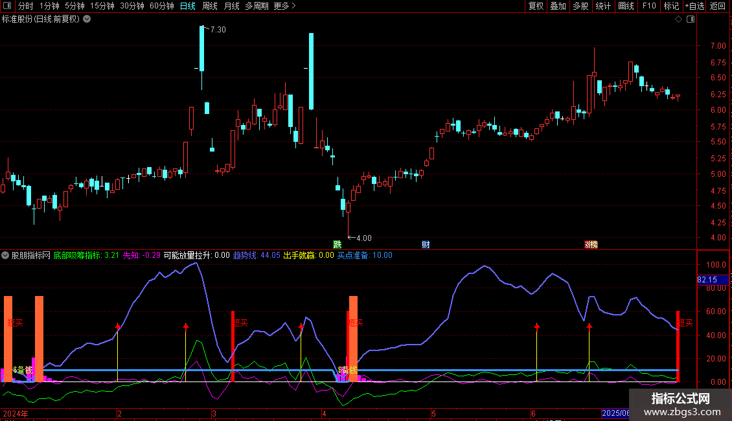Click the 标准股份(日线.前复权) title

point(41,19)
